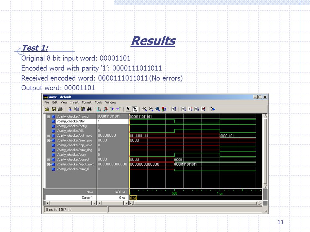Screen dimensions: 310x232
Task: Click the Find Next Transition icon
Action: 119,109
